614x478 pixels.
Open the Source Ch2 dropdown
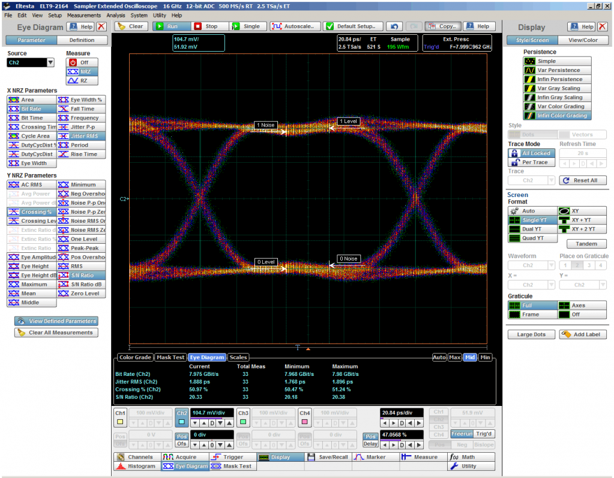click(x=50, y=62)
